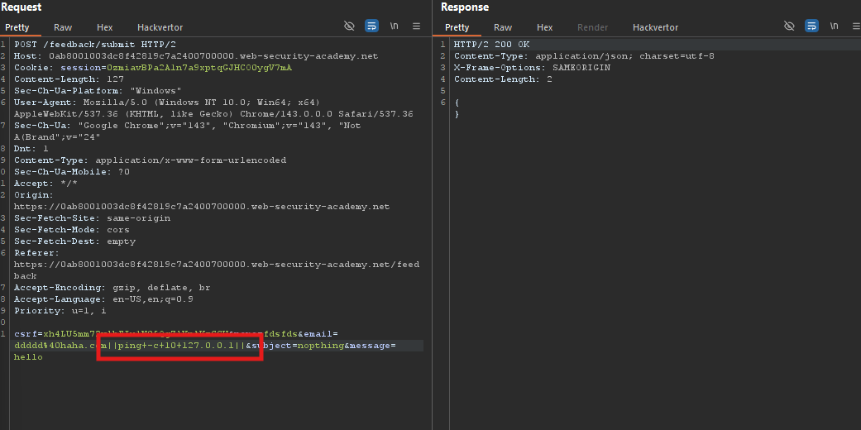Toggle word wrap icon in Response panel
The height and width of the screenshot is (430, 861).
pos(811,26)
